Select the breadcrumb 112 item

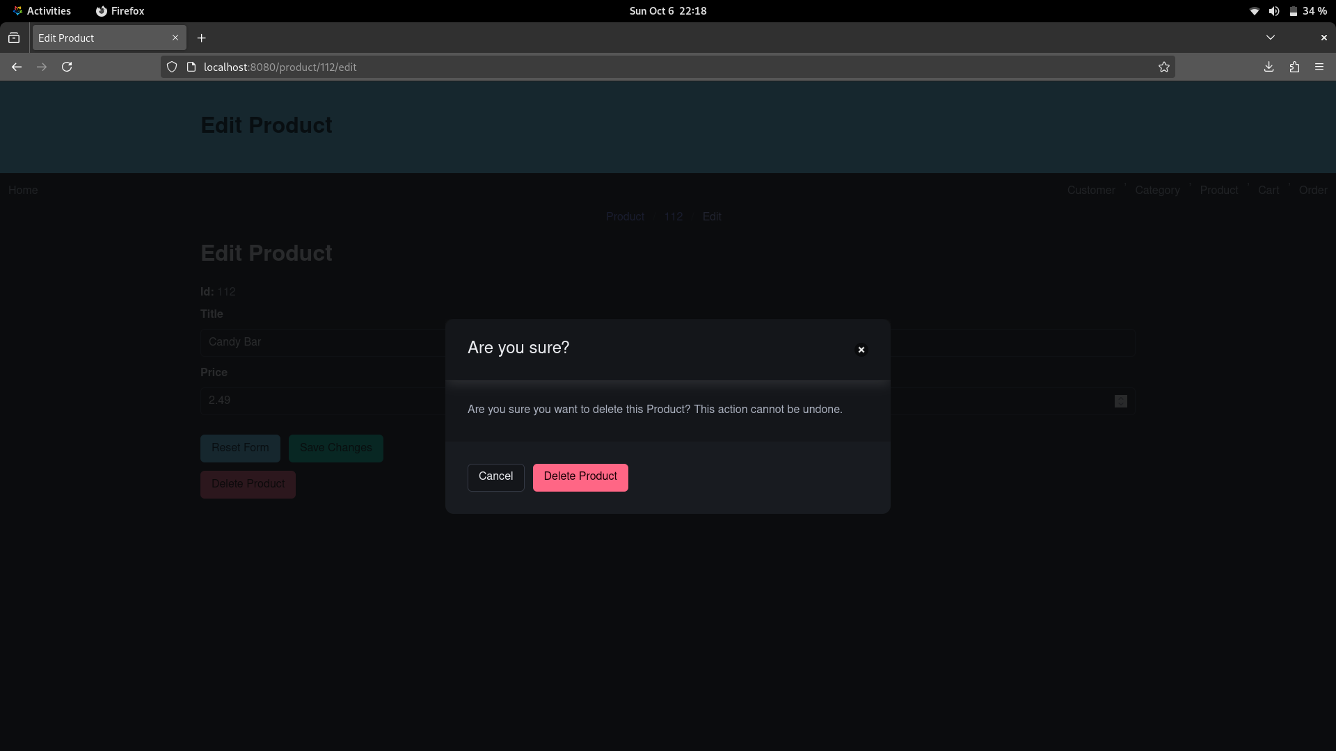674,216
